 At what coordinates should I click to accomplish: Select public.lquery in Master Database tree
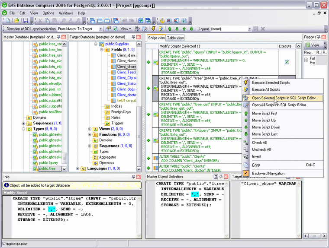[48, 163]
